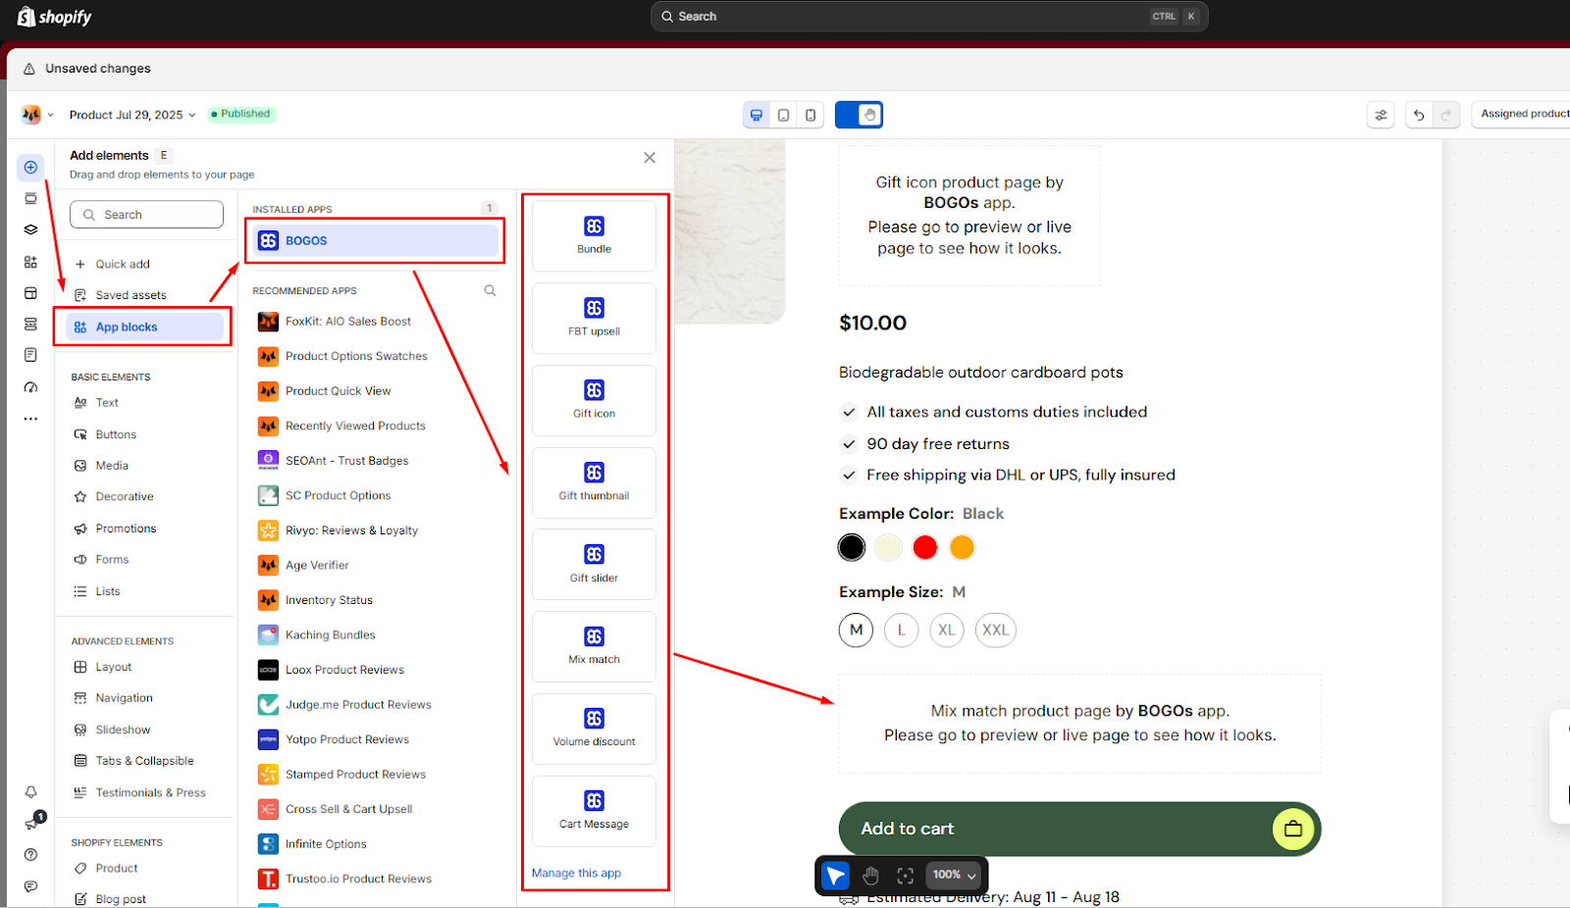Click the Add elements search field

(146, 215)
